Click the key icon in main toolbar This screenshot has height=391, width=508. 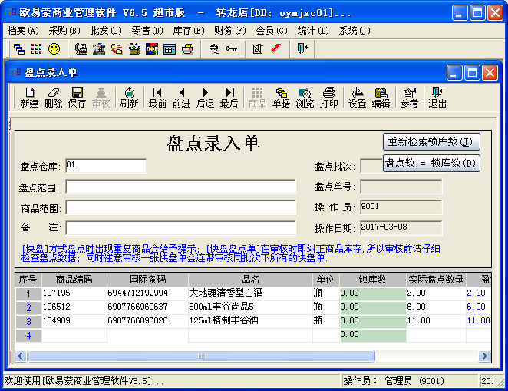click(x=231, y=49)
